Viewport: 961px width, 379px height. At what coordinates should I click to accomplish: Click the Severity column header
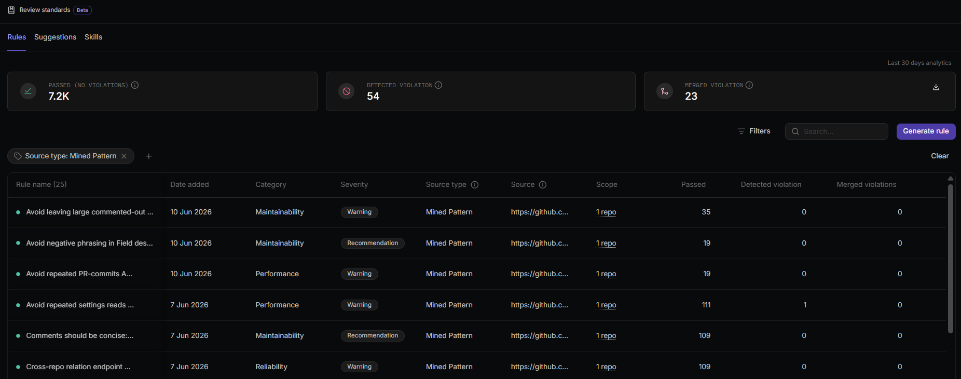(x=354, y=184)
